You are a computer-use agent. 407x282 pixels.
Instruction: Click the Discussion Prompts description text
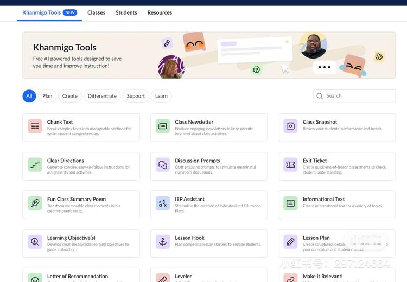coord(215,170)
